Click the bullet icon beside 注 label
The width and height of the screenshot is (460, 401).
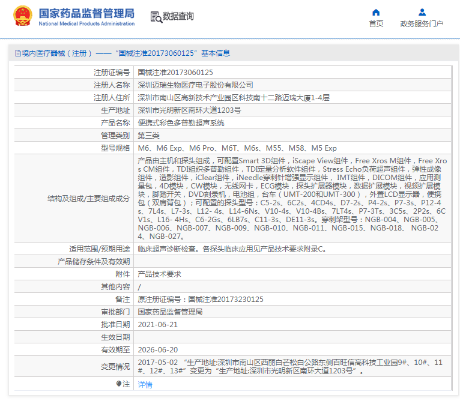click(x=119, y=384)
